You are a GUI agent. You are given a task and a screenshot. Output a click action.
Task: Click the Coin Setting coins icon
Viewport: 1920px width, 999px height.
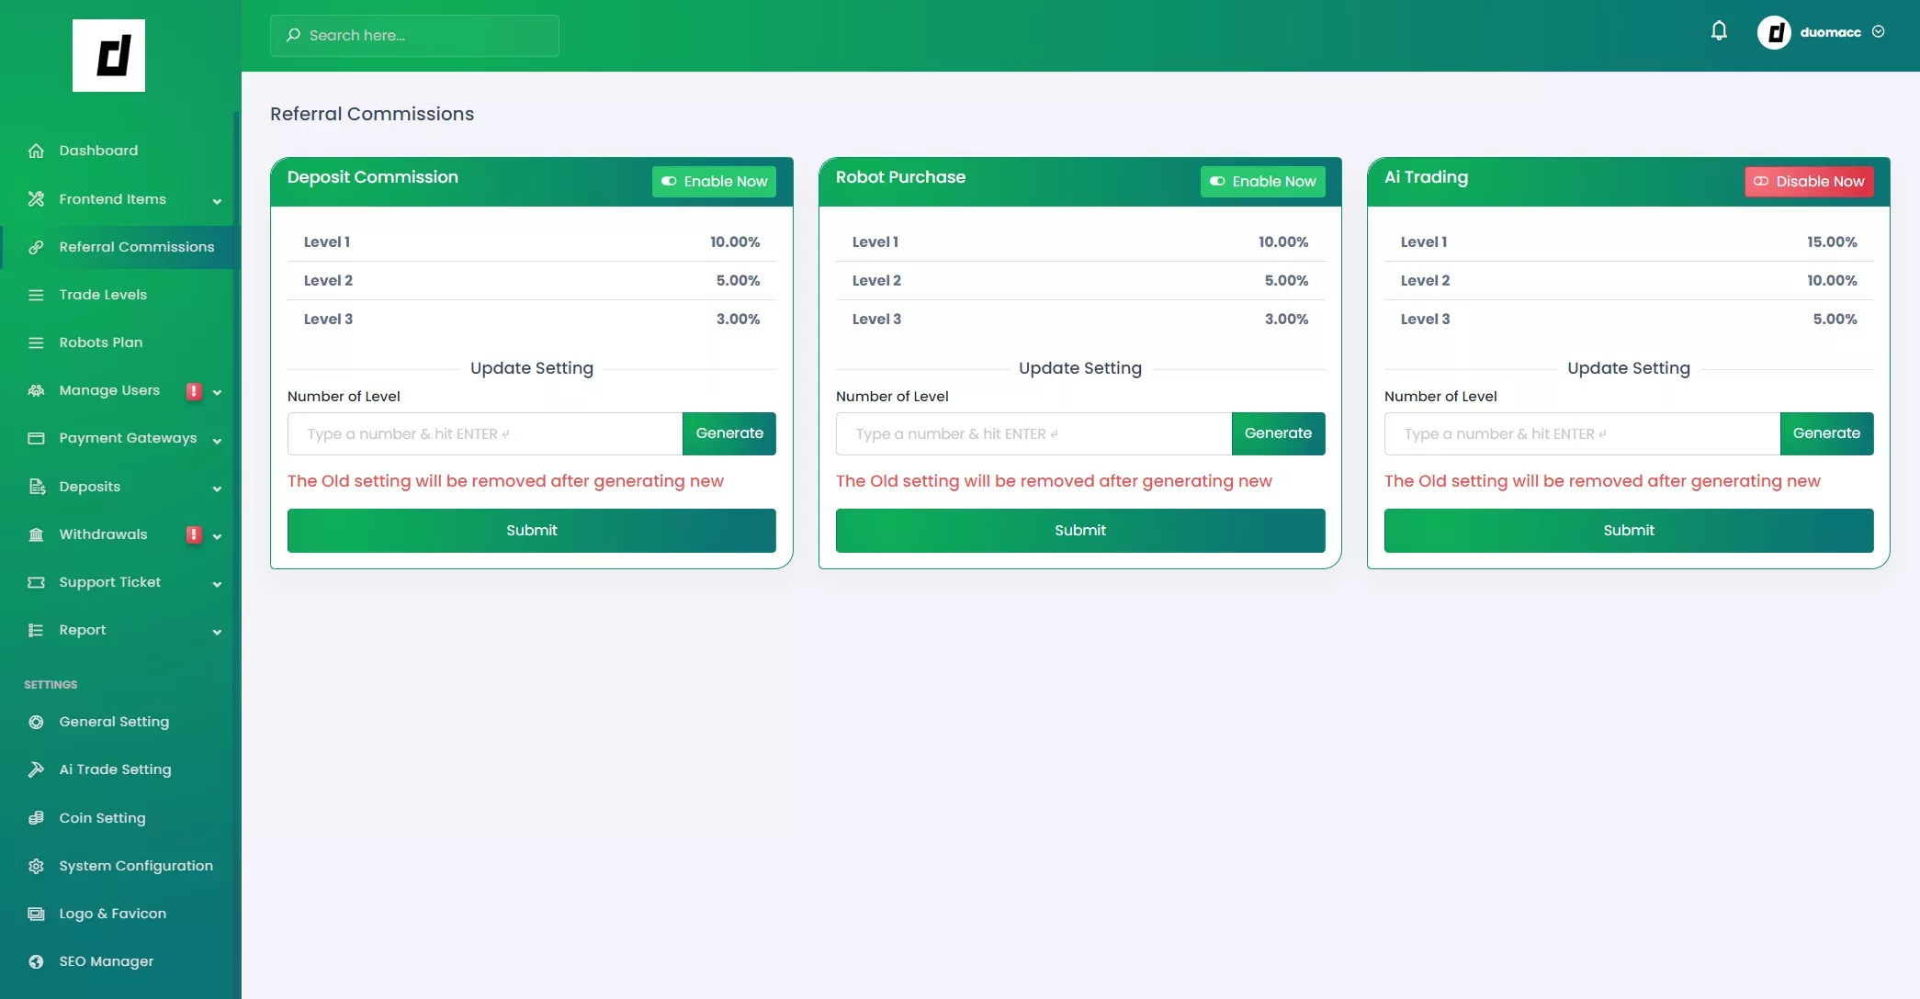(36, 818)
